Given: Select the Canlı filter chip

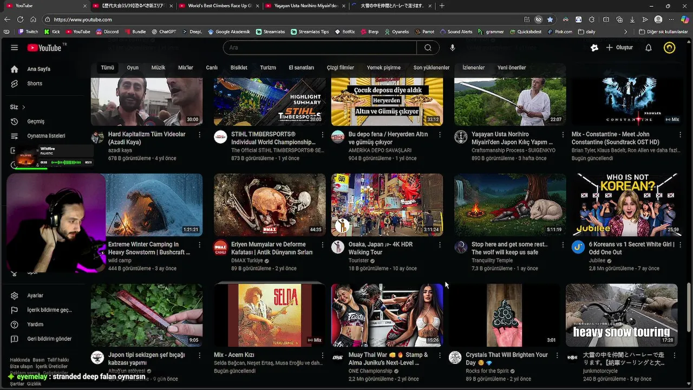Looking at the screenshot, I should pos(212,68).
